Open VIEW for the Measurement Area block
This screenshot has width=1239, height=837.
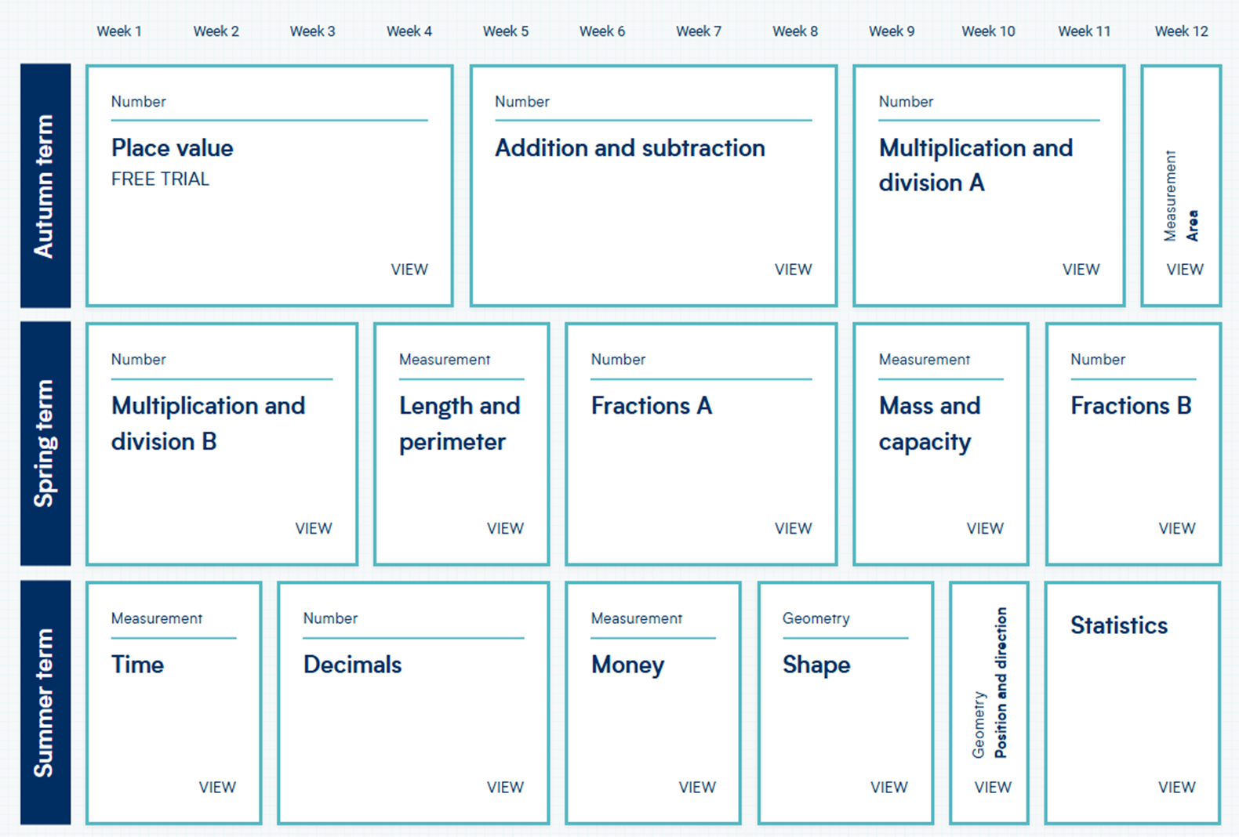pos(1184,270)
